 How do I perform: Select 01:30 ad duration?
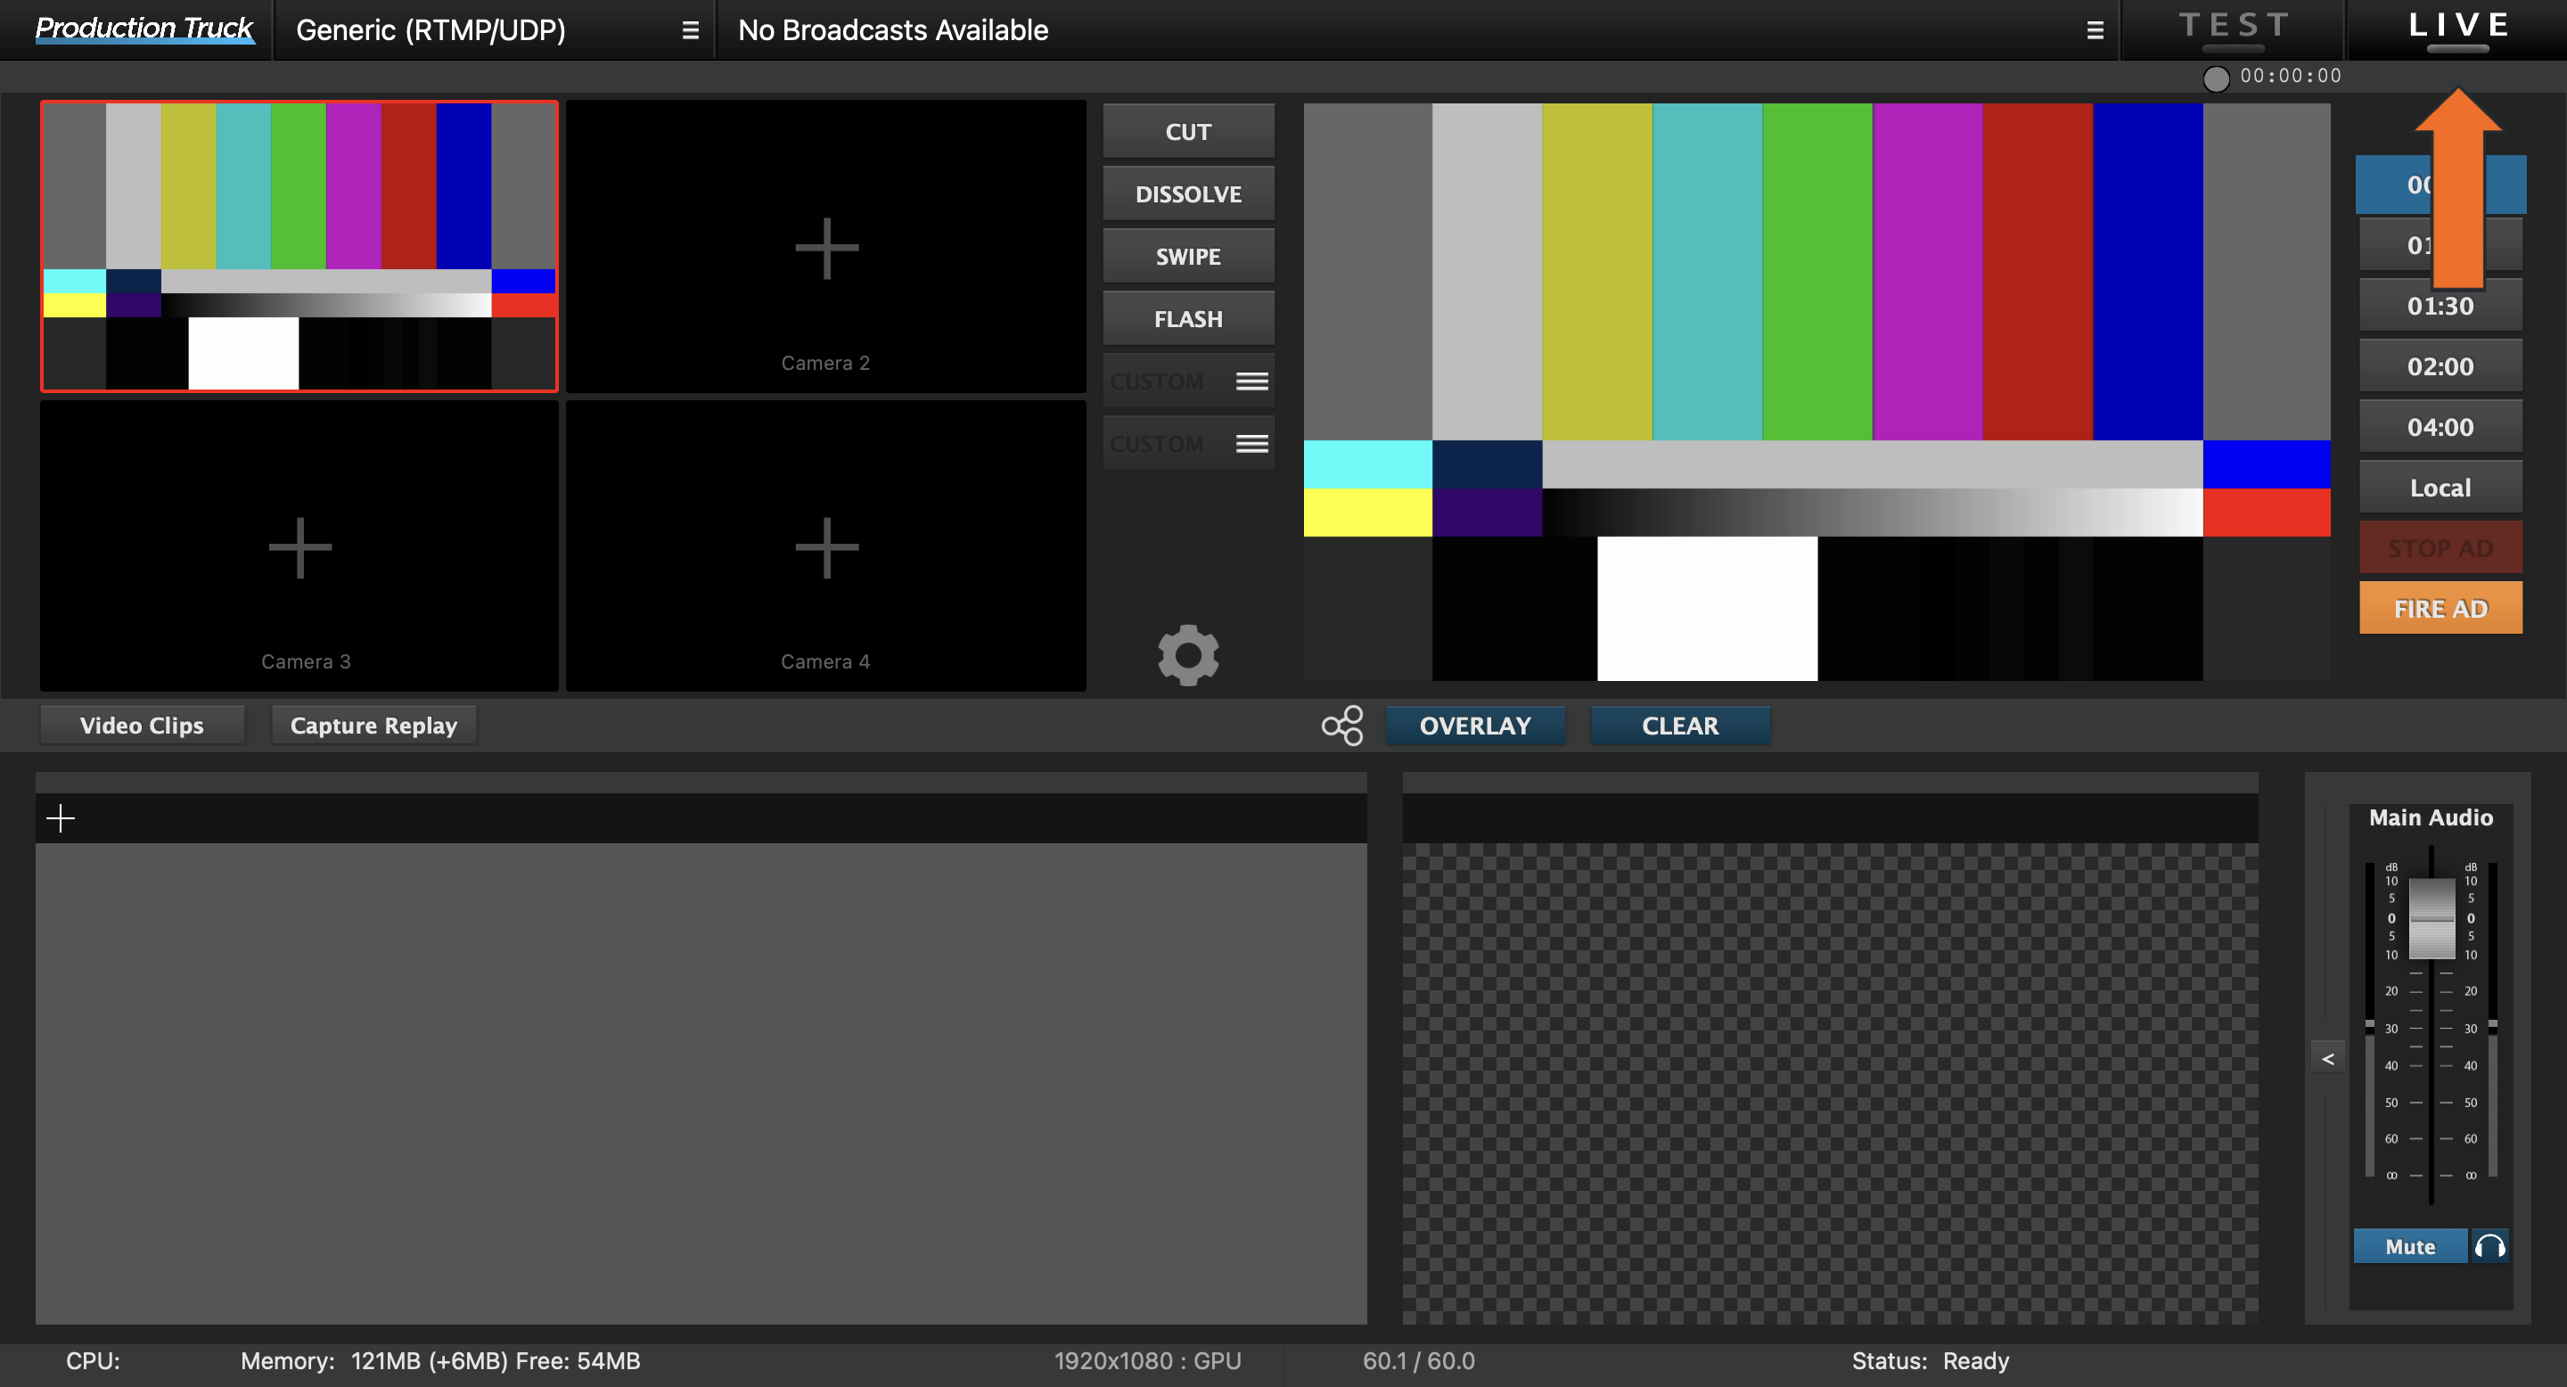2440,306
